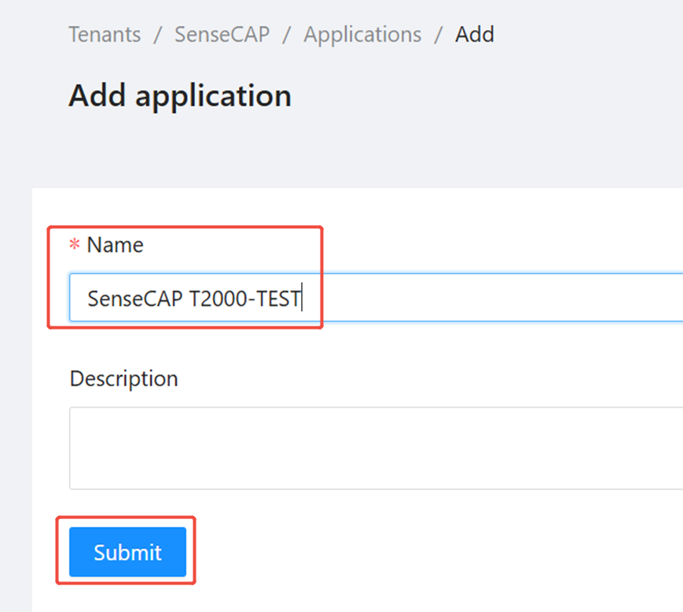Click the Submit button

click(x=127, y=552)
